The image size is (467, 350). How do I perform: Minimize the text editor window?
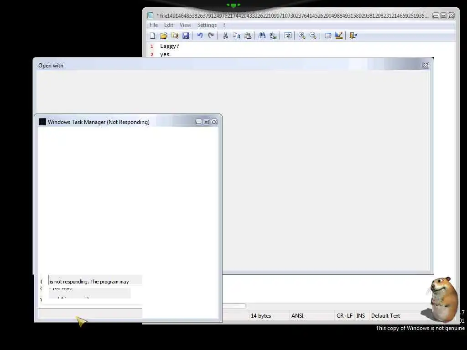point(436,16)
